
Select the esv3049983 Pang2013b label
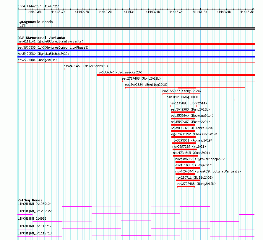click(190, 109)
